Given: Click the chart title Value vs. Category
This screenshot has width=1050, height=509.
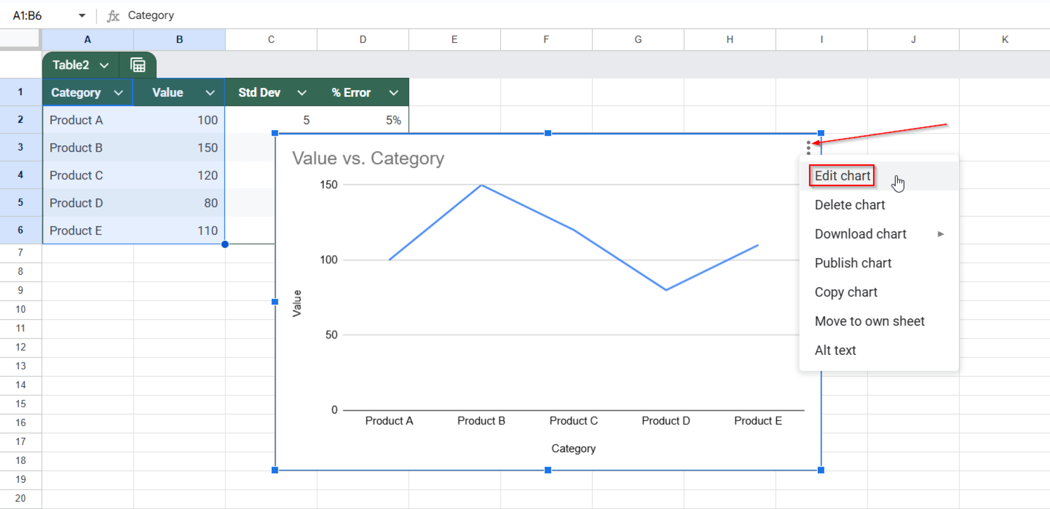Looking at the screenshot, I should tap(368, 158).
